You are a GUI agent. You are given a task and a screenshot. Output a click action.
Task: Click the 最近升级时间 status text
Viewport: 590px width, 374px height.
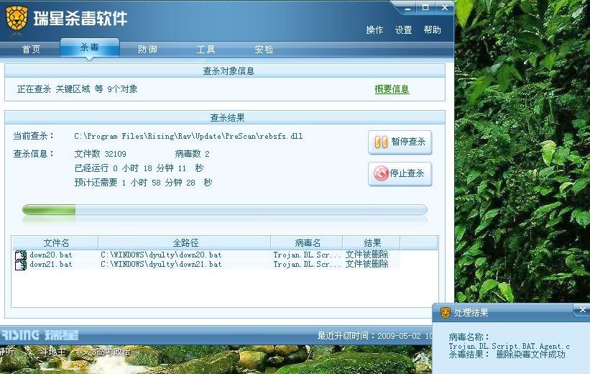(x=374, y=336)
